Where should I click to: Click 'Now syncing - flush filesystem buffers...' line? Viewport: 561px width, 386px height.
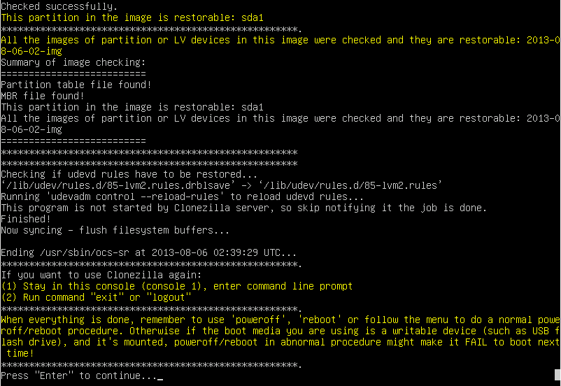click(x=115, y=230)
